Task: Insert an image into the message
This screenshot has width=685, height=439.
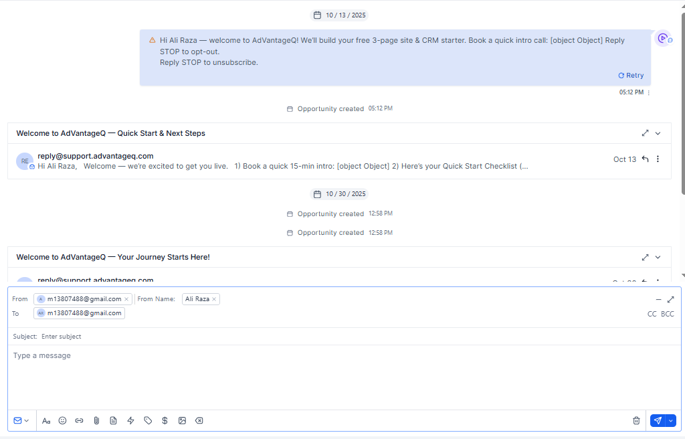Action: 182,421
